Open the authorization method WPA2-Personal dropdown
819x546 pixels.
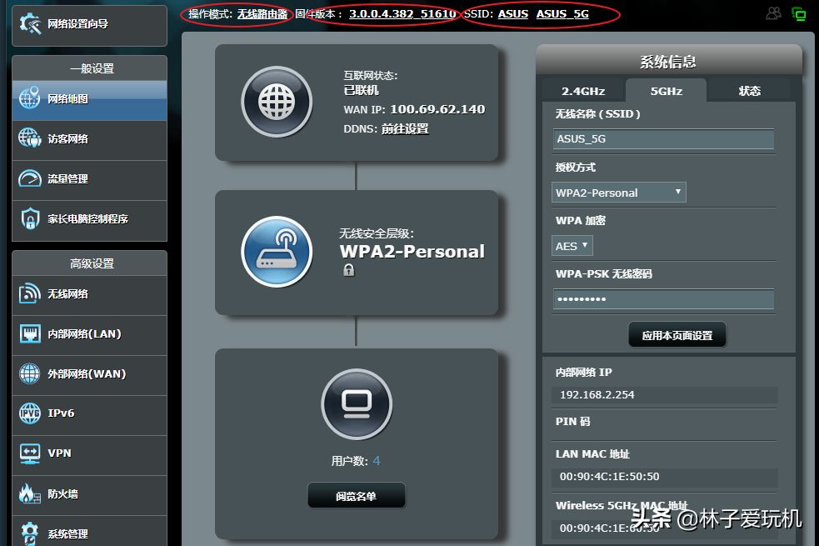coord(618,193)
